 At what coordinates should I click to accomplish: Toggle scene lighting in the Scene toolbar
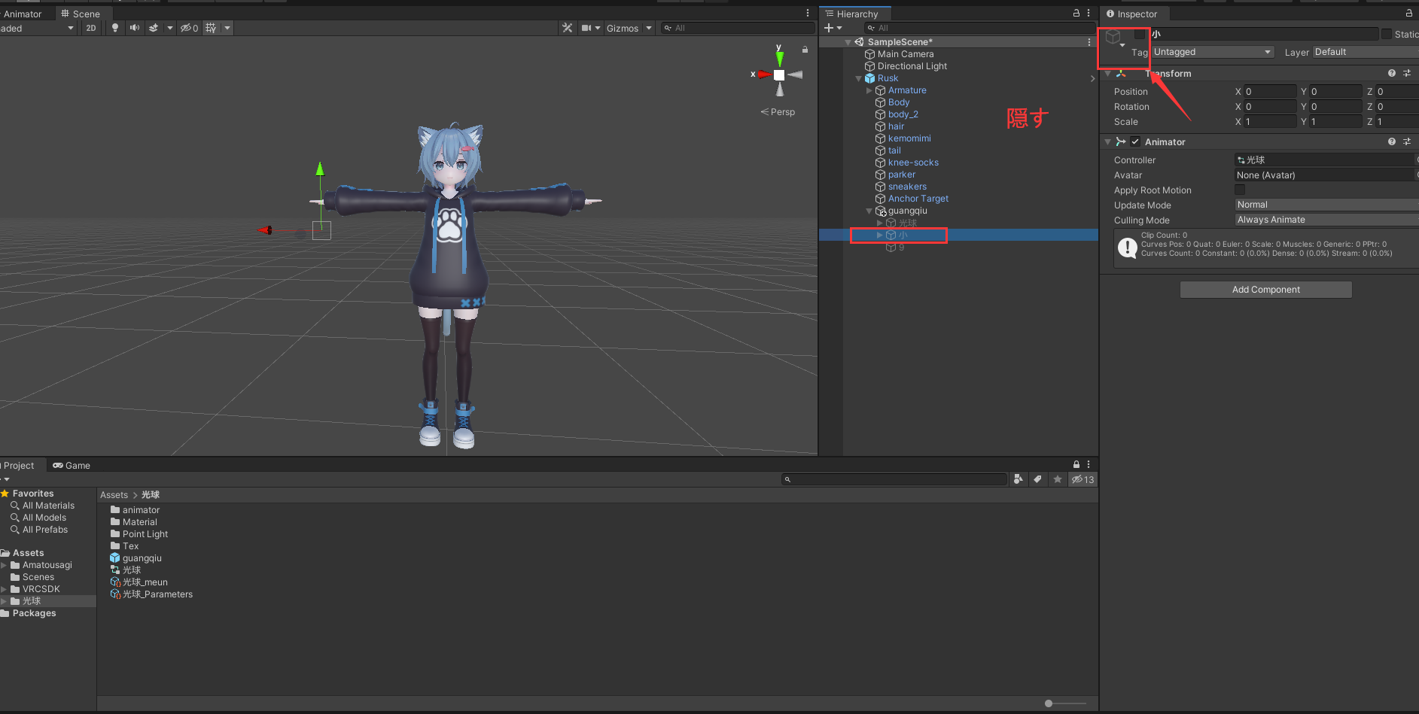point(114,28)
